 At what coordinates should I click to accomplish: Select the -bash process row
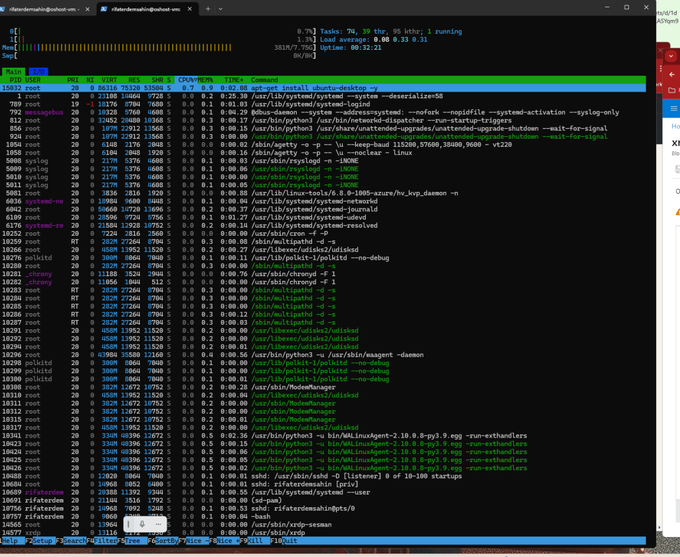323,517
